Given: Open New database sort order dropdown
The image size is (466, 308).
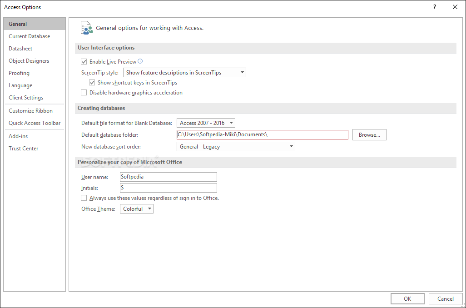Looking at the screenshot, I should 236,147.
